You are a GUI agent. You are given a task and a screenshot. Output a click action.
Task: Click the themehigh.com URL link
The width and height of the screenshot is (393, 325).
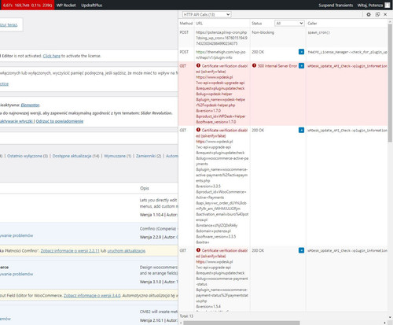pos(221,54)
